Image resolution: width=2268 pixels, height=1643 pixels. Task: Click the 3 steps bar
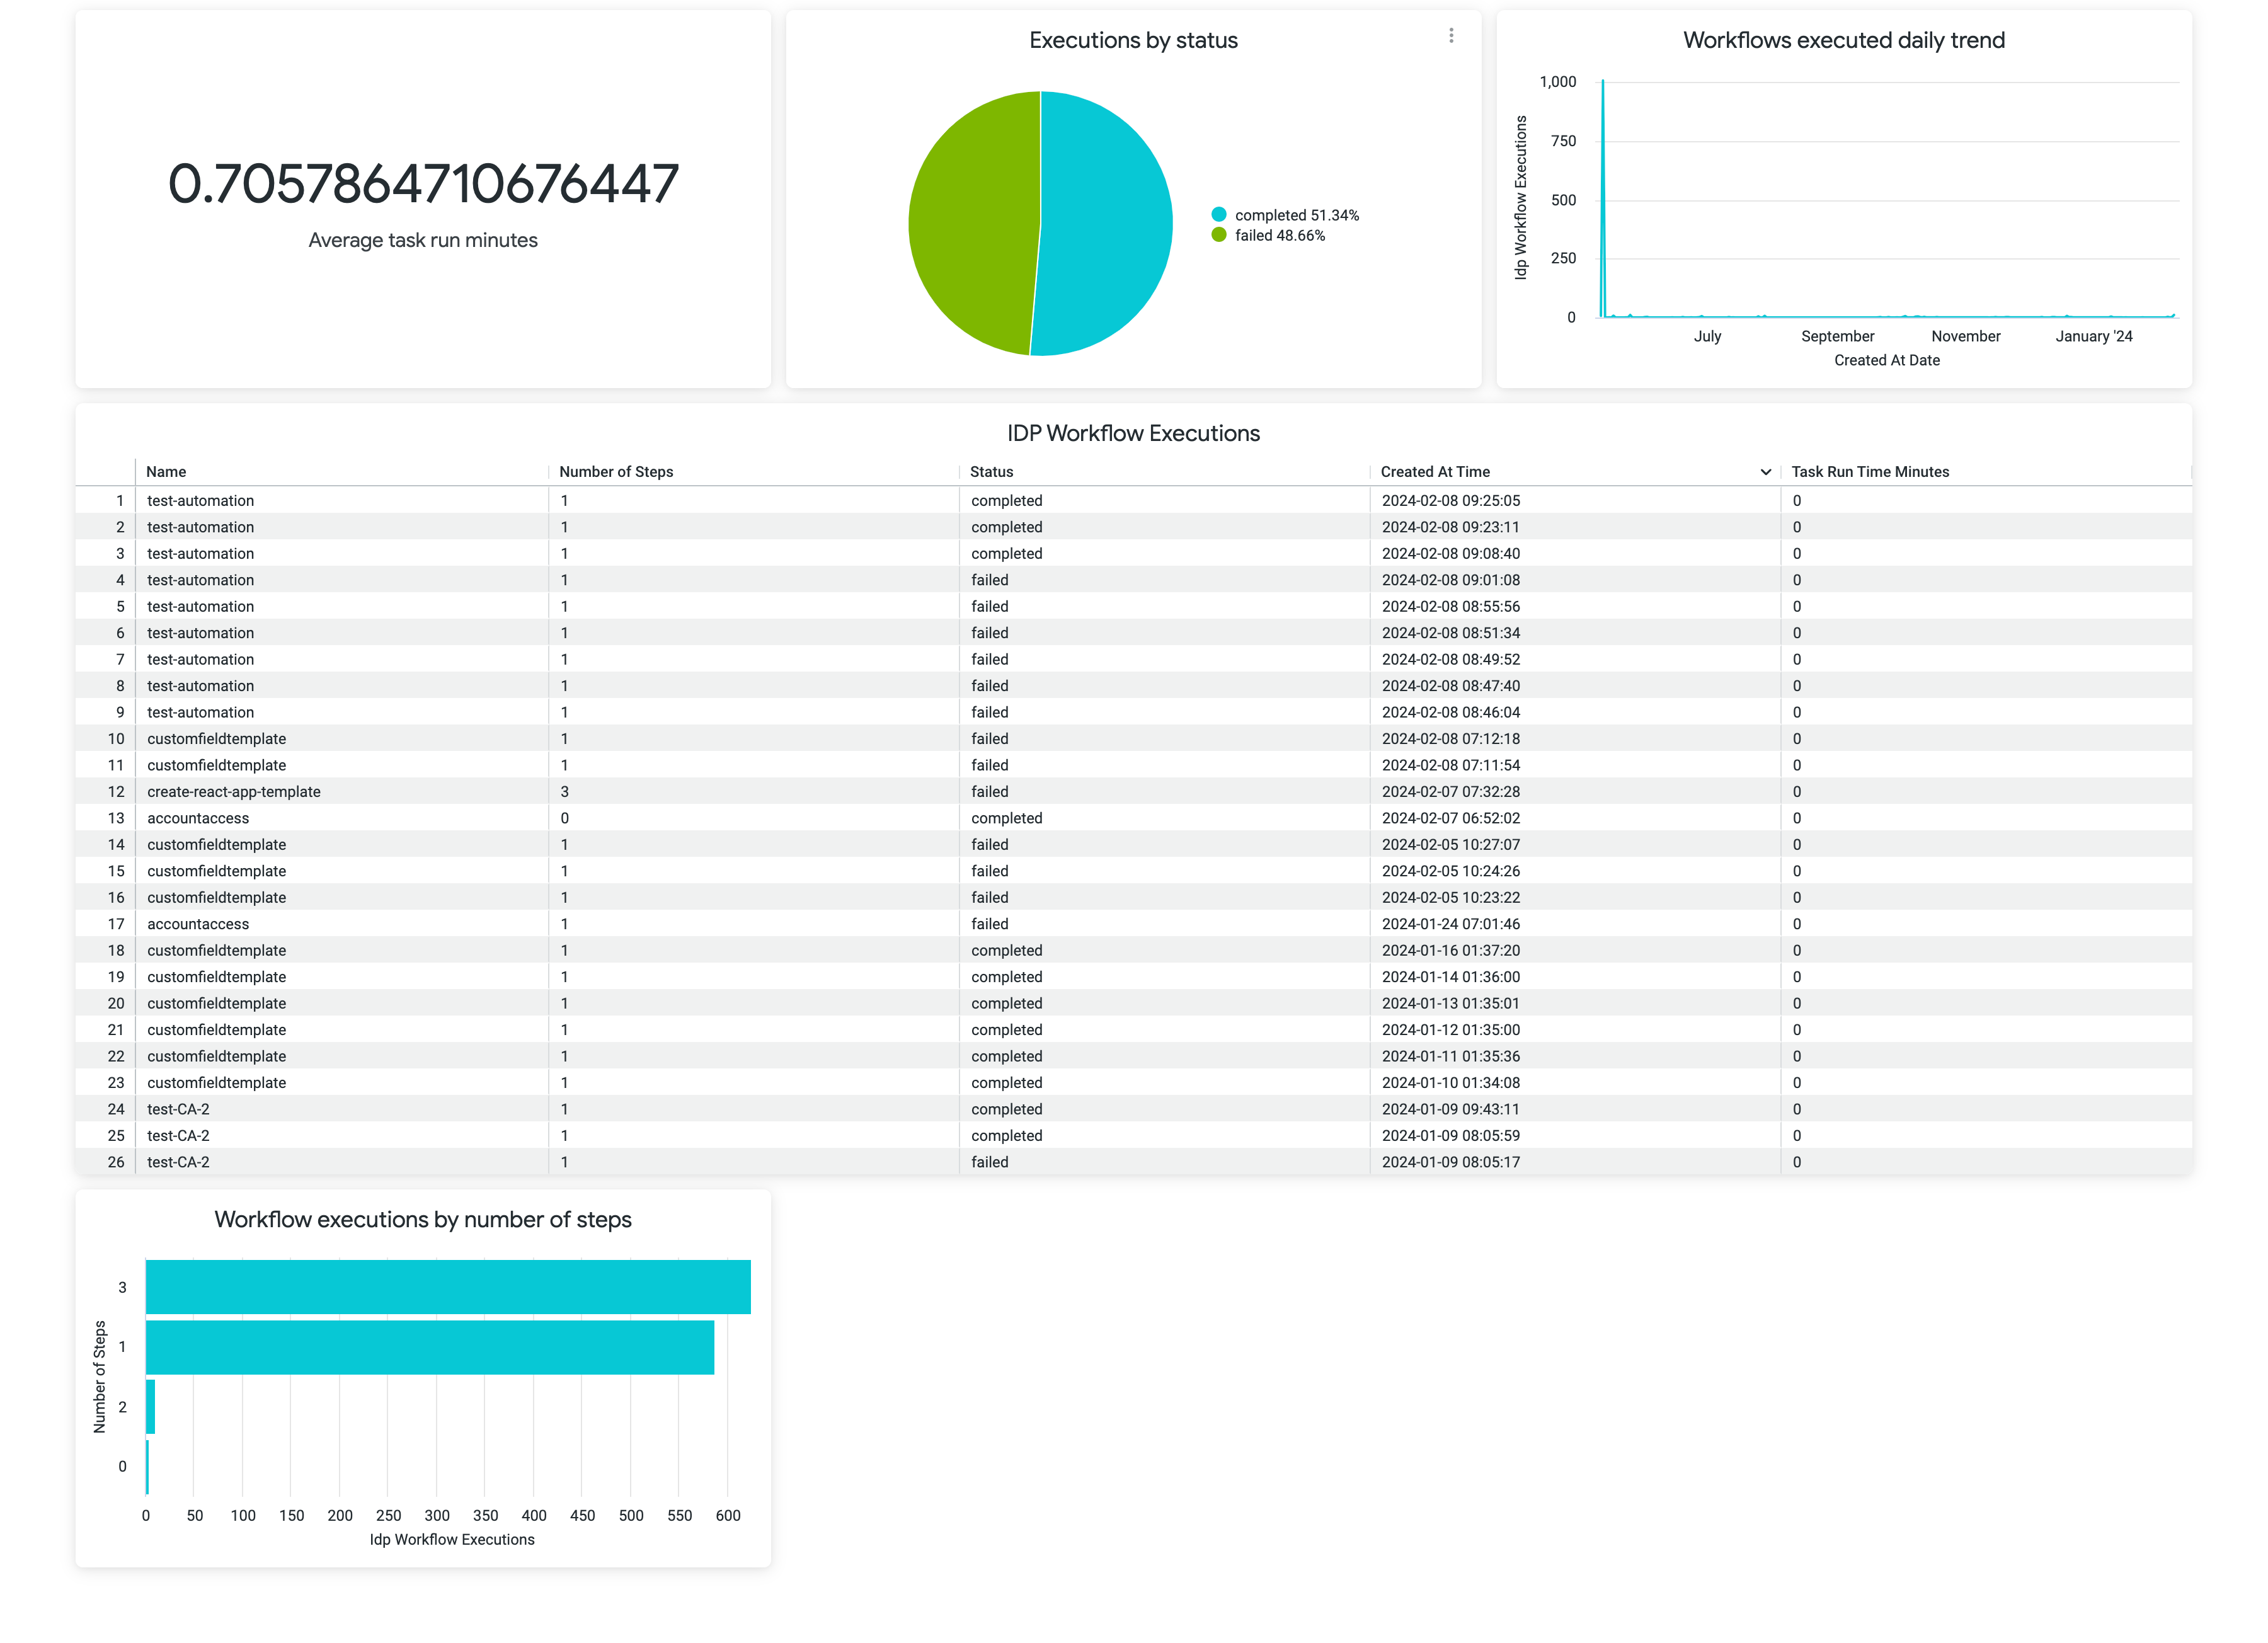[448, 1287]
